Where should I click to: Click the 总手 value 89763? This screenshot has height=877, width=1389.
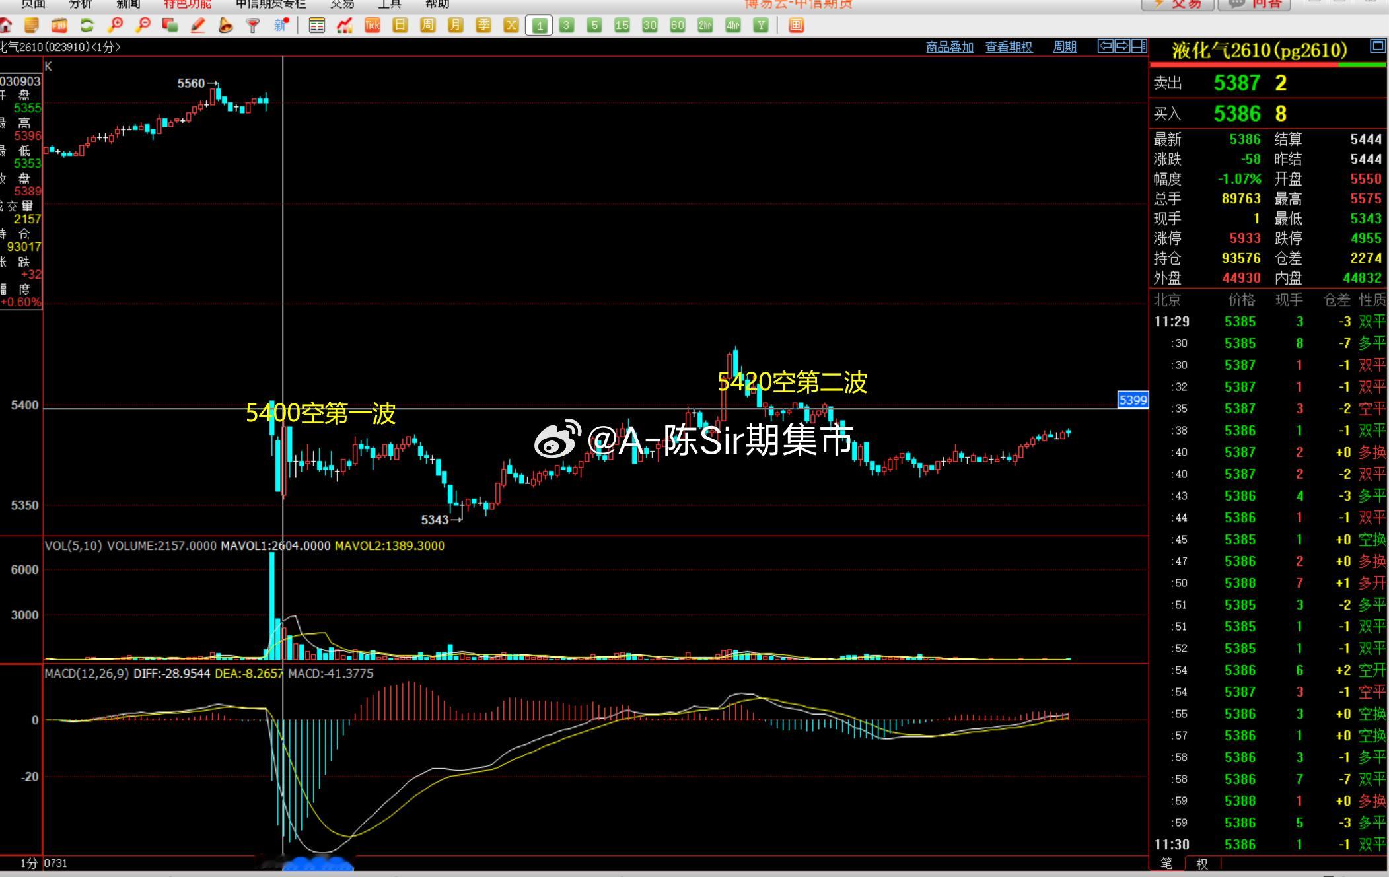tap(1241, 199)
